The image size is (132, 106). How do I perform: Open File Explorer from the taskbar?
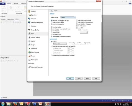click(9, 104)
